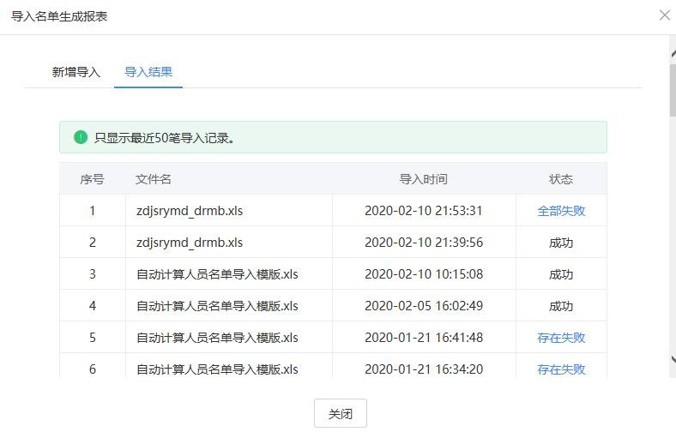Click import time 2020-01-21 16:34:20

(x=424, y=369)
